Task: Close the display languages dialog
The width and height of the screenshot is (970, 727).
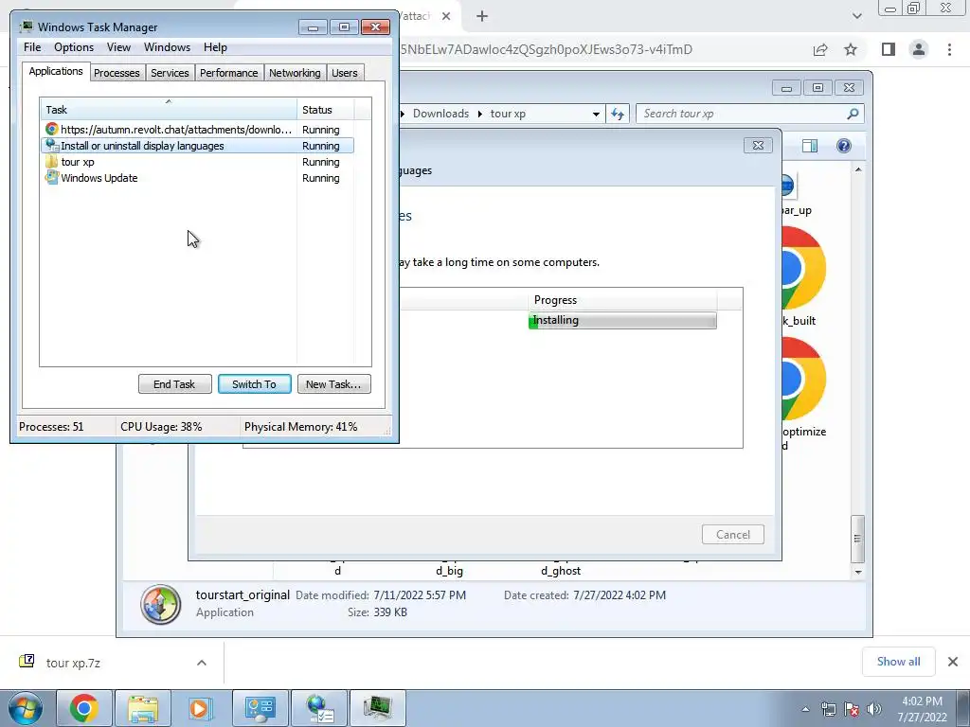Action: pos(758,145)
